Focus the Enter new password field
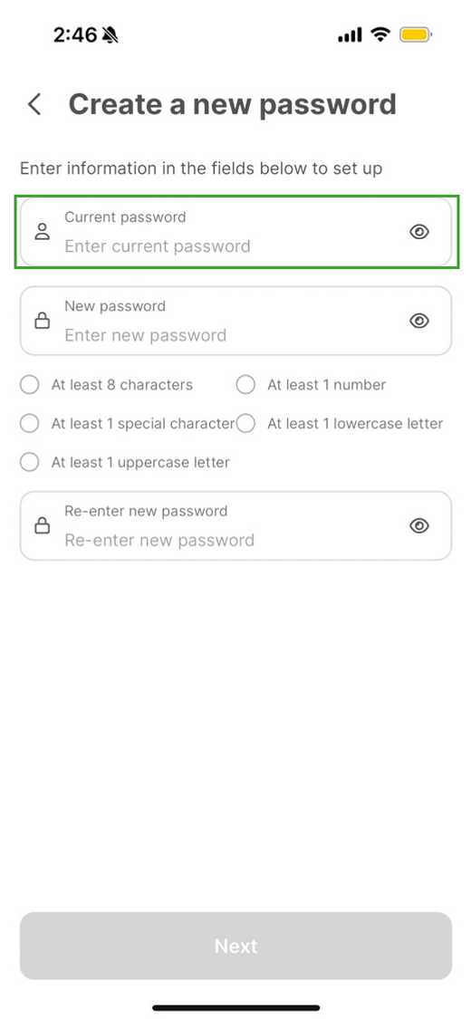471x1019 pixels. pyautogui.click(x=235, y=321)
